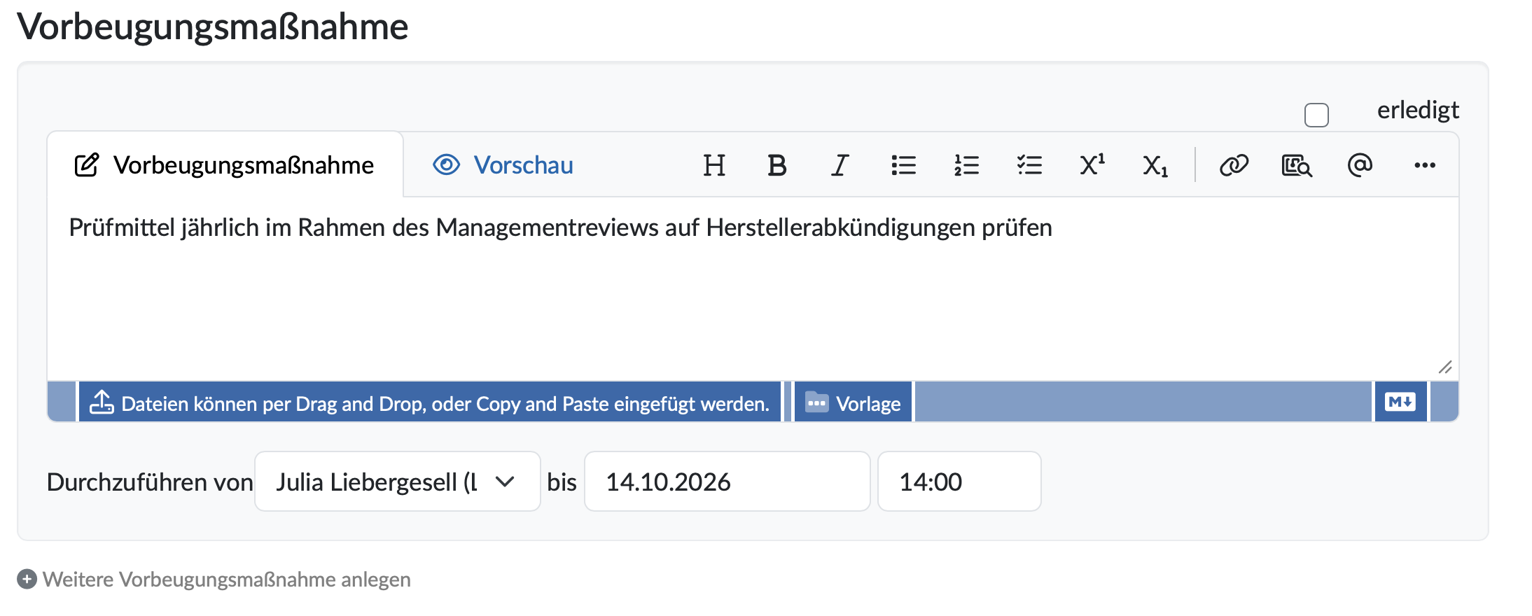The image size is (1532, 616).
Task: Mention a user with the @ icon
Action: (1360, 165)
